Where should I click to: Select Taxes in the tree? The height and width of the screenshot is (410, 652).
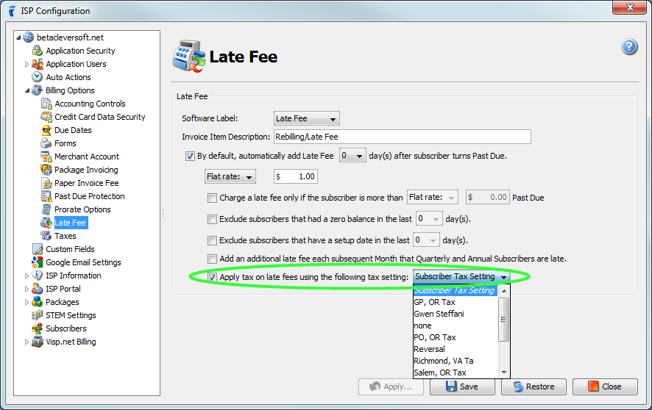(65, 236)
